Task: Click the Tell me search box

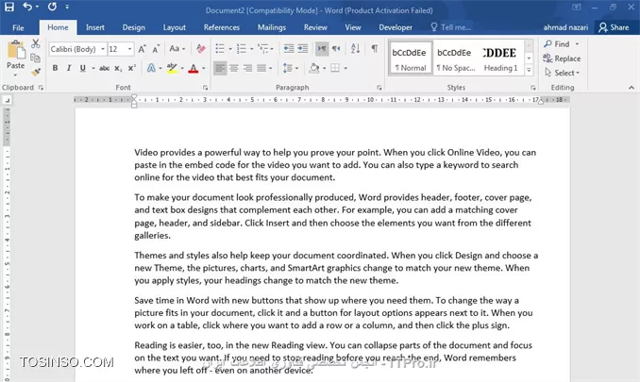Action: pos(451,27)
